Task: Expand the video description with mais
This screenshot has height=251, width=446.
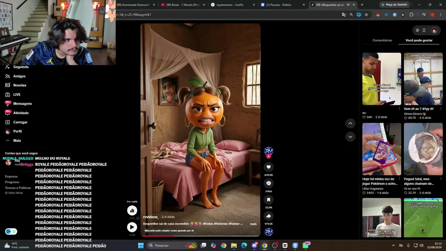Action: pos(253,224)
